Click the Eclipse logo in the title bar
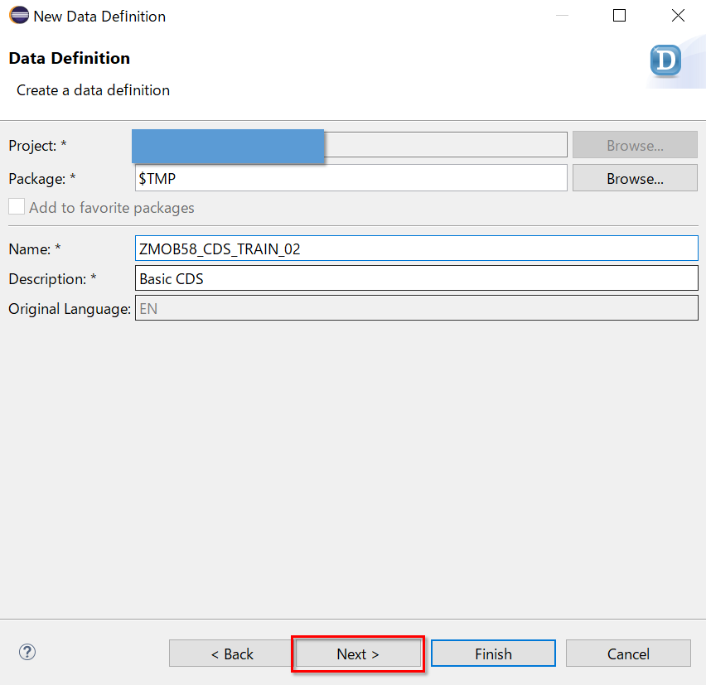This screenshot has height=685, width=706. tap(18, 15)
